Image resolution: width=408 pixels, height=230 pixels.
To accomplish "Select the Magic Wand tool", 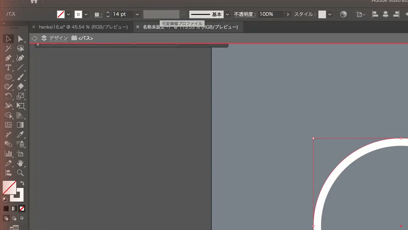I will 8,48.
